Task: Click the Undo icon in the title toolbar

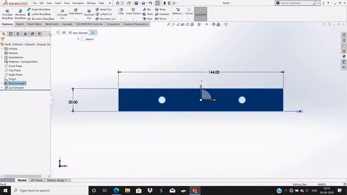Action: pyautogui.click(x=150, y=3)
